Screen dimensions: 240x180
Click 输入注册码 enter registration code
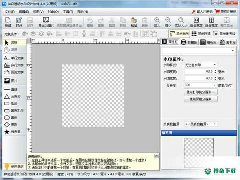point(202,12)
